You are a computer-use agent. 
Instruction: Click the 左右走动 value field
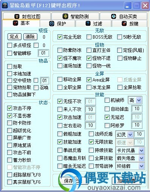coord(90,125)
